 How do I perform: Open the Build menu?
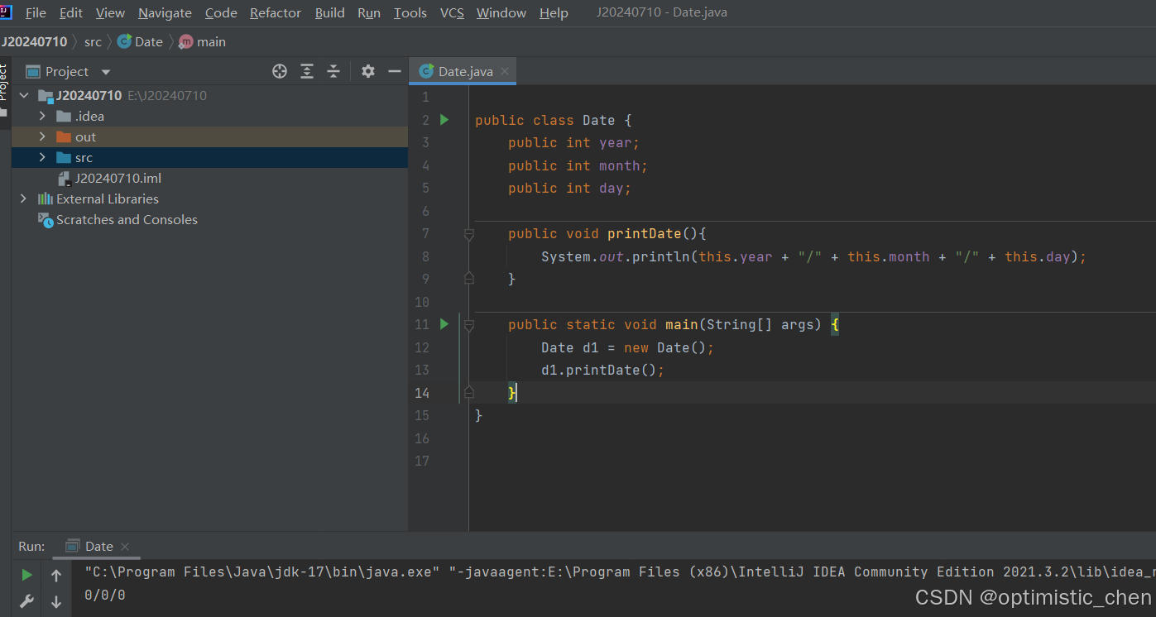[330, 13]
